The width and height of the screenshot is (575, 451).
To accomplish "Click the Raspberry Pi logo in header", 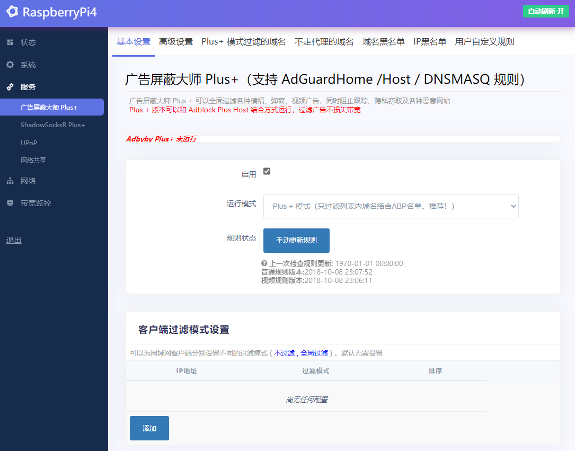I will pos(12,12).
